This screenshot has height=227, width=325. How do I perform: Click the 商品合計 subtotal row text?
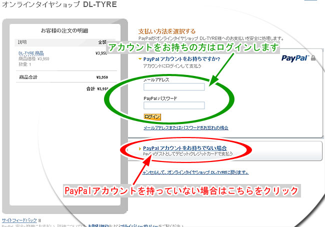pos(28,77)
